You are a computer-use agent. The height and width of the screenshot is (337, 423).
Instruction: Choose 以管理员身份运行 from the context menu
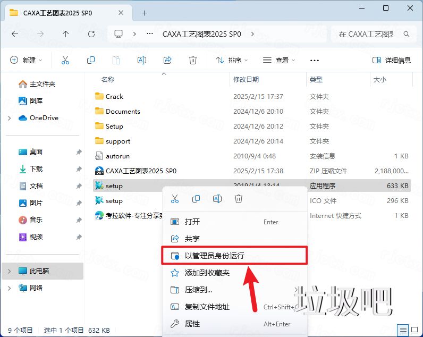tap(234, 256)
